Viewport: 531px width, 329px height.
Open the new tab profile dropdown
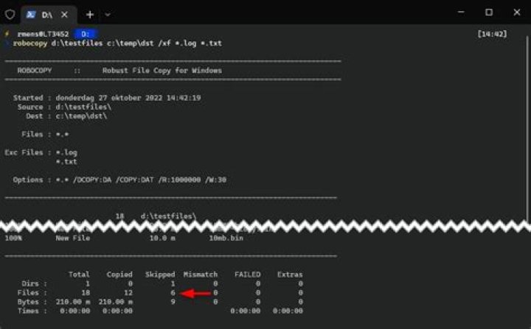click(x=108, y=15)
